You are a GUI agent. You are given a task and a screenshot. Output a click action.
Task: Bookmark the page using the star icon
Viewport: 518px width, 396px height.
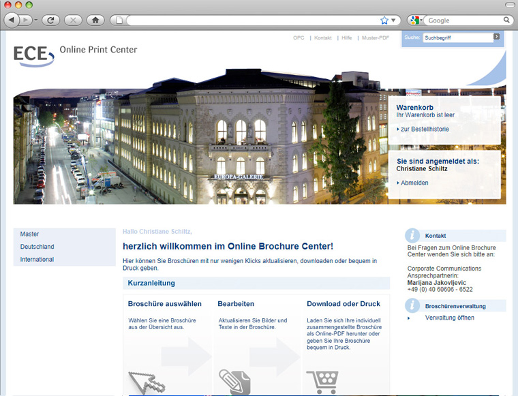[384, 20]
